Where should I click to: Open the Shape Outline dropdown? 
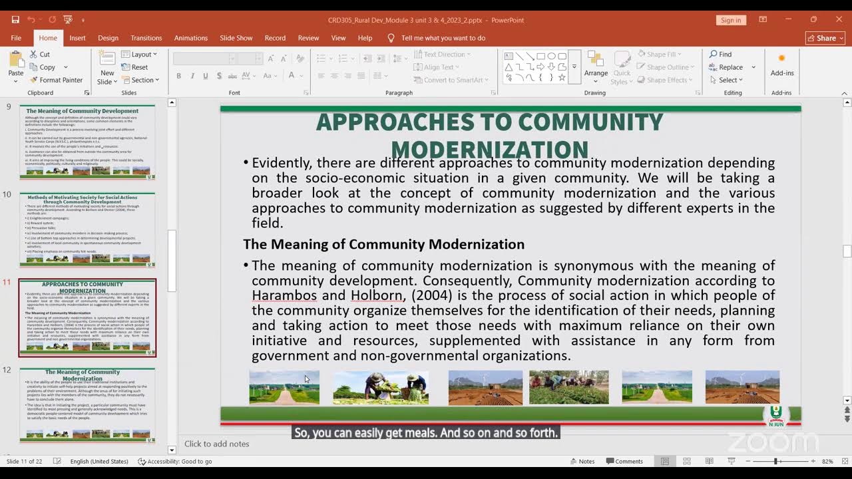pyautogui.click(x=666, y=67)
